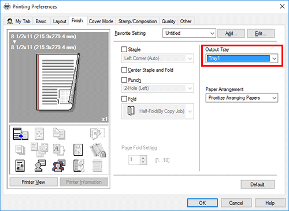Close the Printing Preferences window

pos(282,6)
